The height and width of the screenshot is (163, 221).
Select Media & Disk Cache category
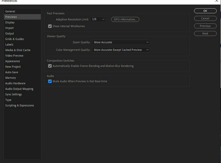coord(22,50)
